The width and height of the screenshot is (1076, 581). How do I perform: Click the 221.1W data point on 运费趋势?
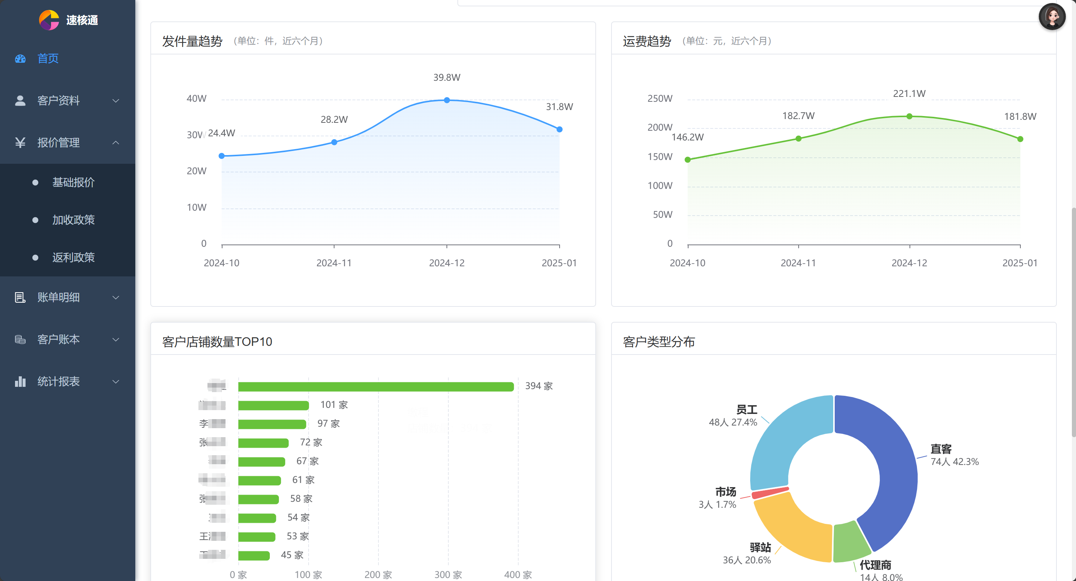(910, 116)
